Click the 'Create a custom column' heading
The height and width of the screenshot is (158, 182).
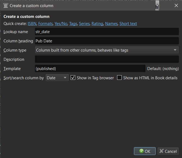[x=26, y=17]
